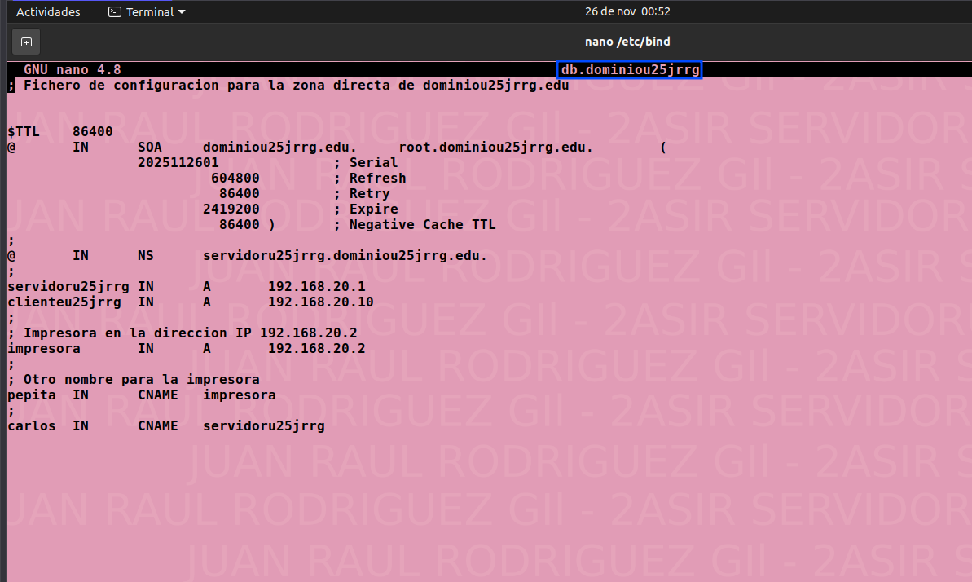The height and width of the screenshot is (582, 972).
Task: Click the expire value 2419200
Action: [x=231, y=209]
